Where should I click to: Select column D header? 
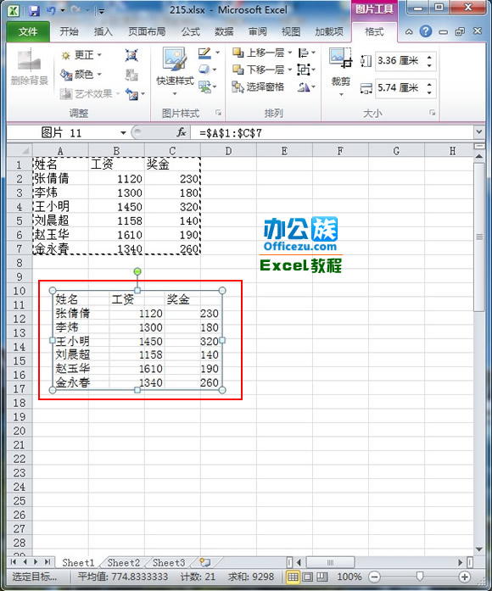tap(228, 151)
